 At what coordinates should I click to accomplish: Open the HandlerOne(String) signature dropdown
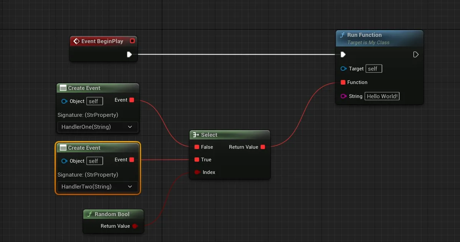[x=97, y=127]
